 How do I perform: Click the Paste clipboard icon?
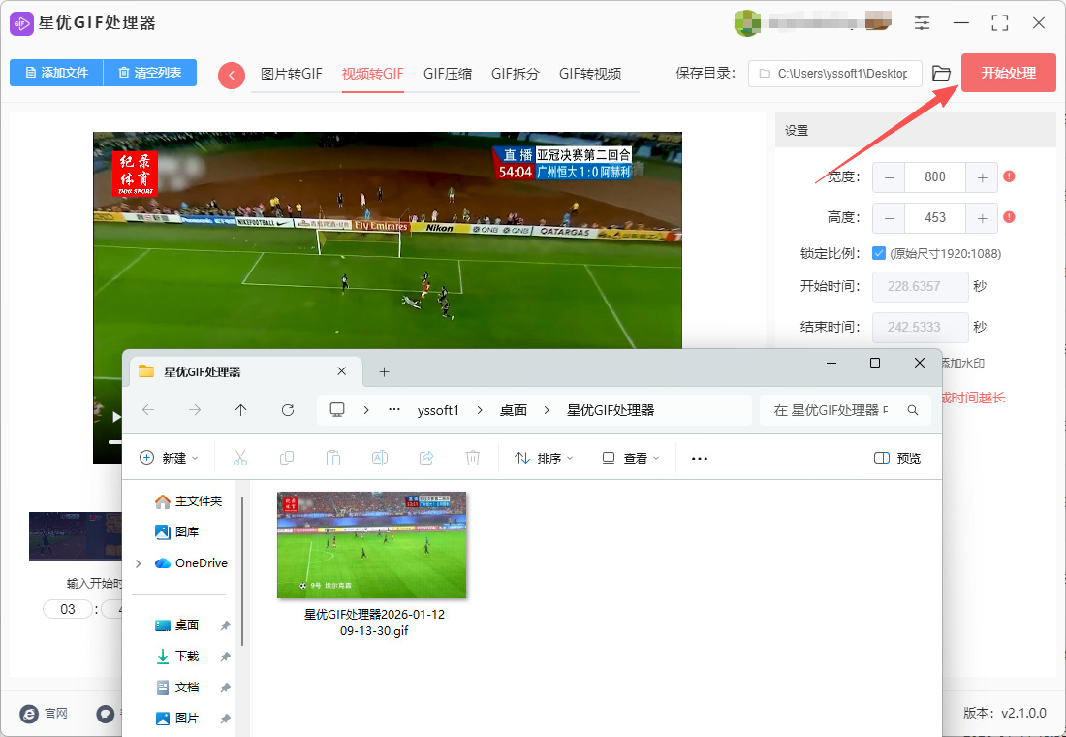coord(333,458)
